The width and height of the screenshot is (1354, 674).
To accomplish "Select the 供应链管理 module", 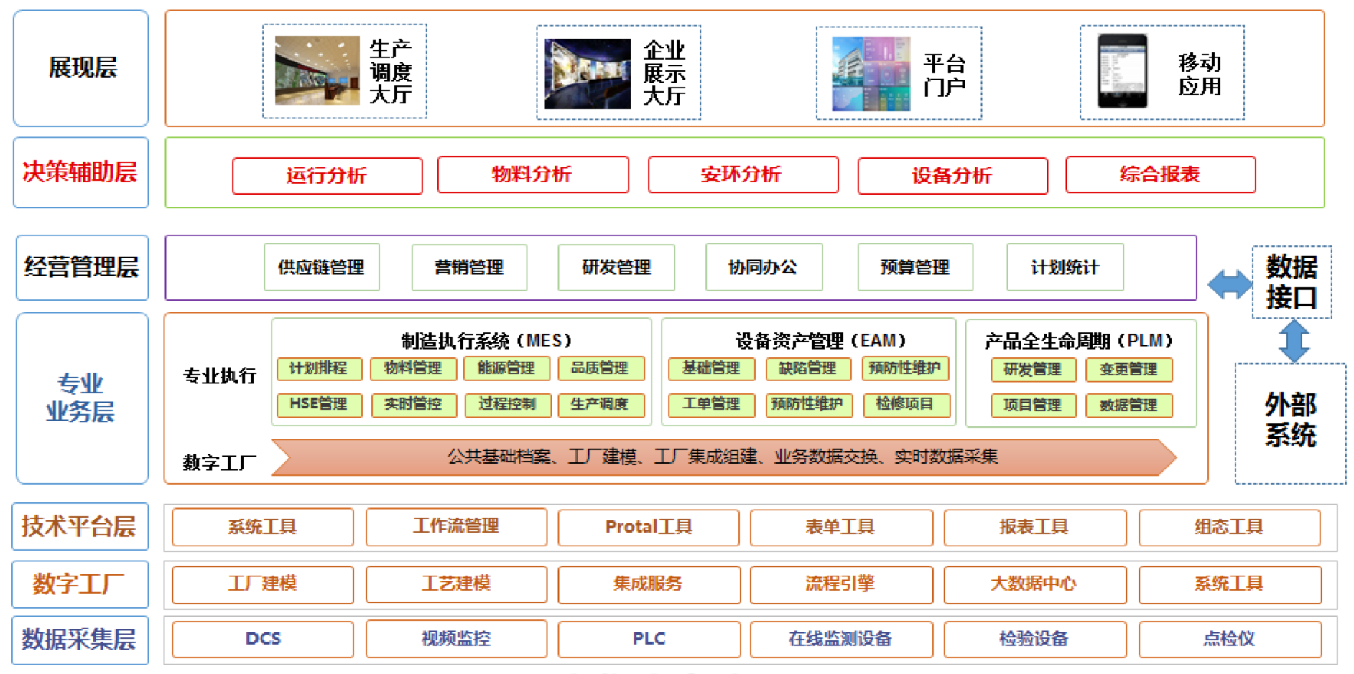I will click(322, 268).
